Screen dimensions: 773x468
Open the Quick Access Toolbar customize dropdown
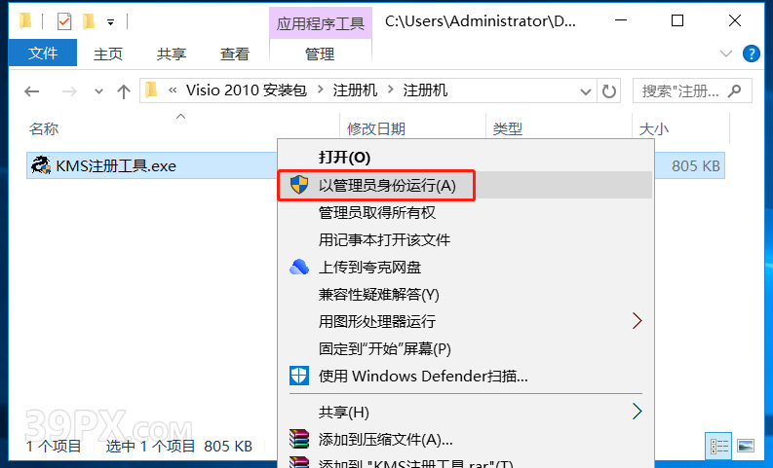pyautogui.click(x=111, y=22)
